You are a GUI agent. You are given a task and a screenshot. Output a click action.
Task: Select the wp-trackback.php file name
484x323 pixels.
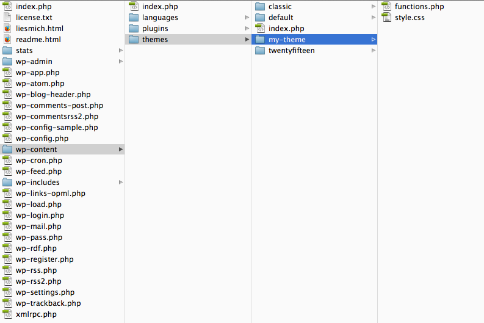(48, 303)
